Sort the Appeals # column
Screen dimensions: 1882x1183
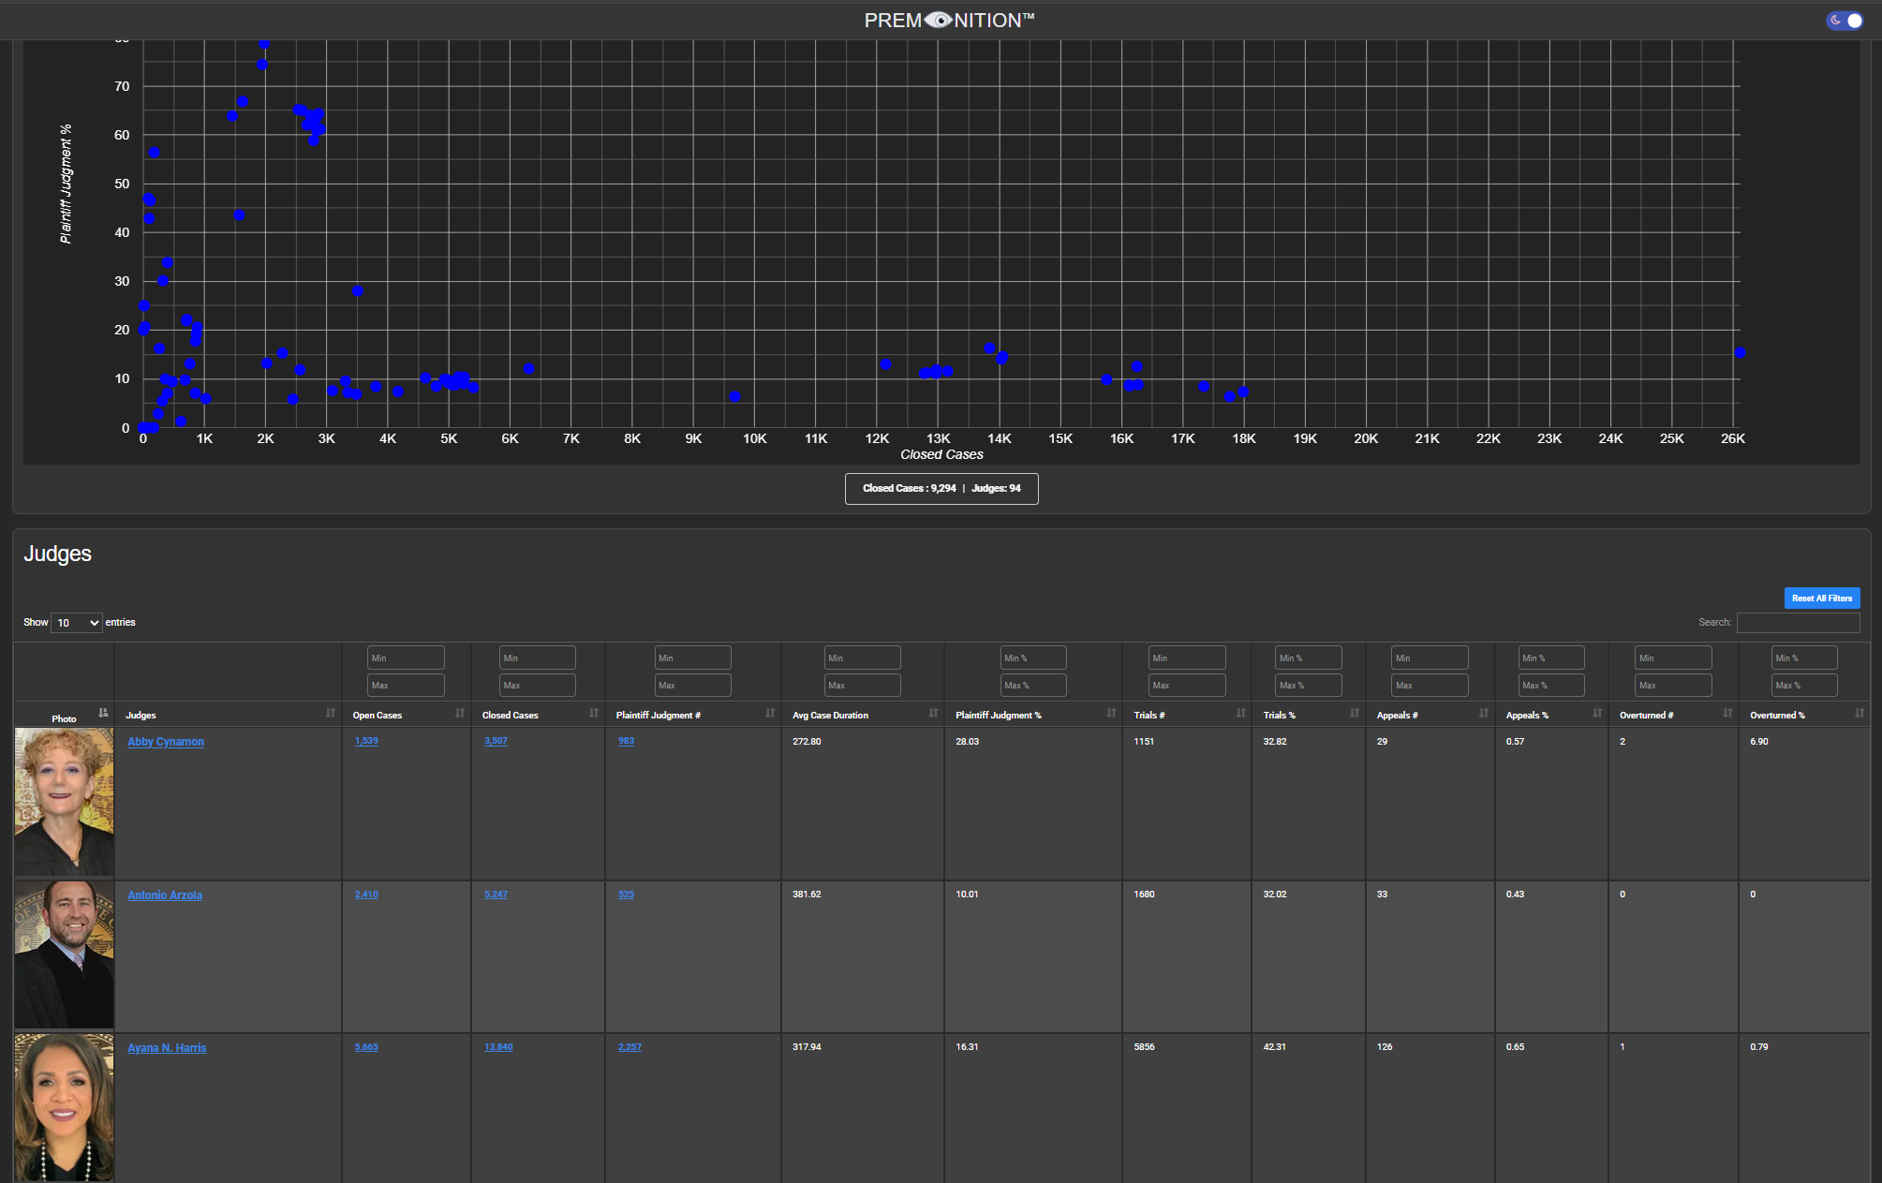click(1482, 714)
